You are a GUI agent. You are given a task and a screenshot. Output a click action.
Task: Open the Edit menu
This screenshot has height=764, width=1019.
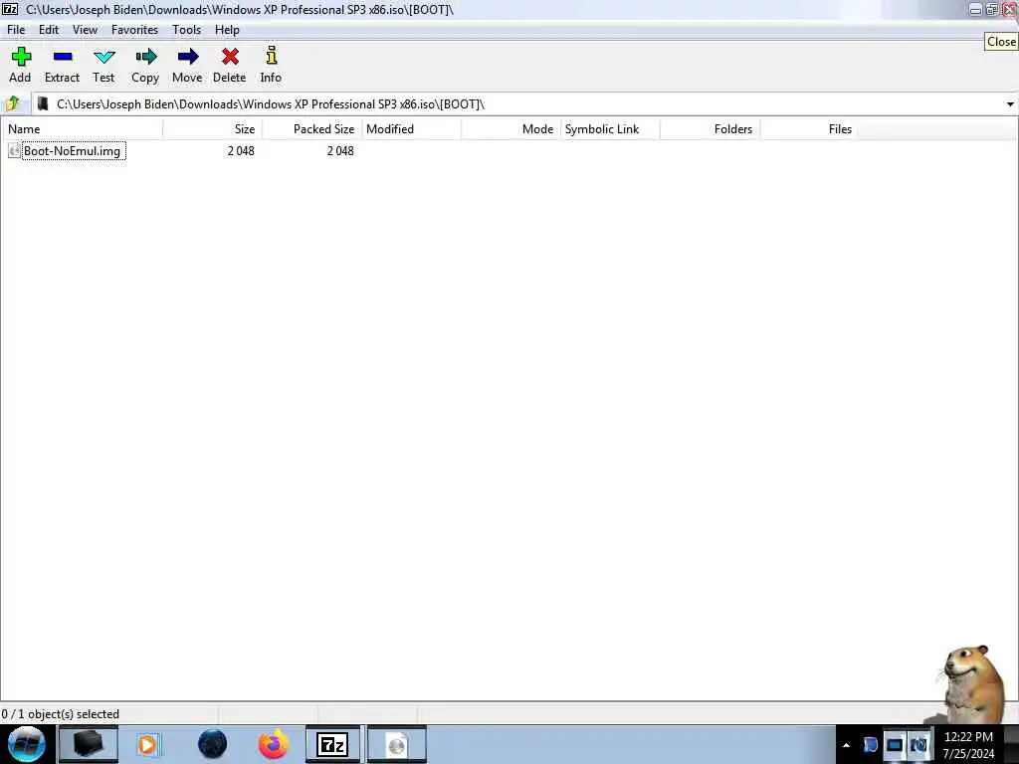(49, 30)
